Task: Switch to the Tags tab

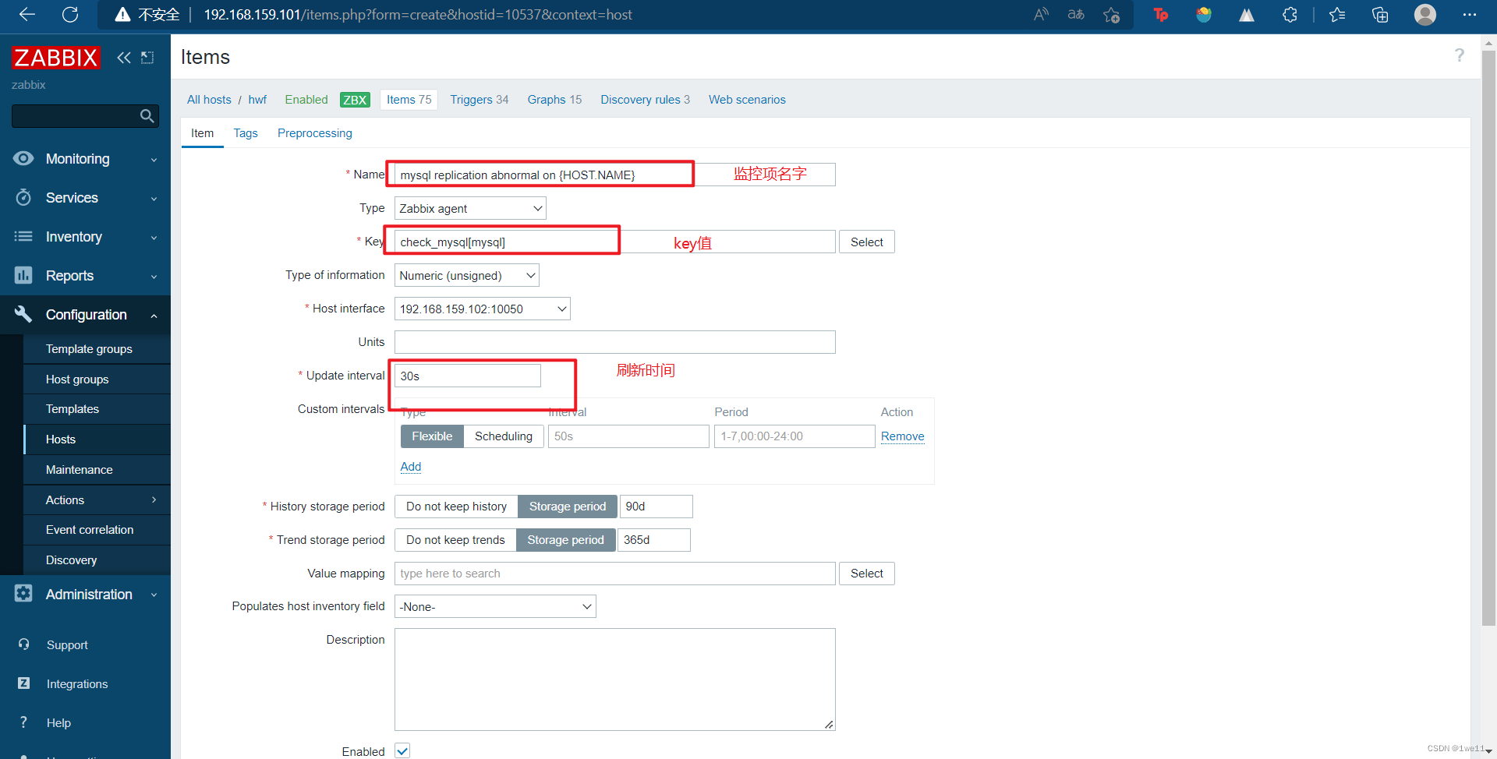Action: [246, 132]
